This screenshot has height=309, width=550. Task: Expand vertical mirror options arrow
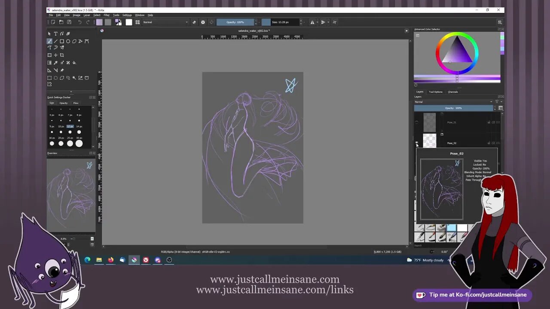click(x=328, y=22)
